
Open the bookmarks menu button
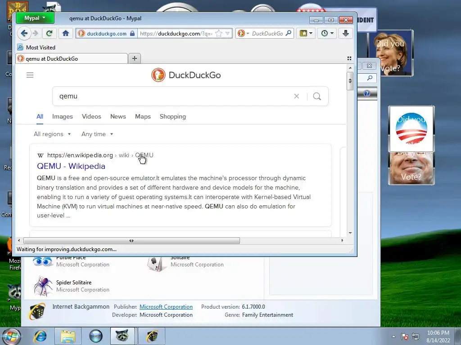(306, 33)
